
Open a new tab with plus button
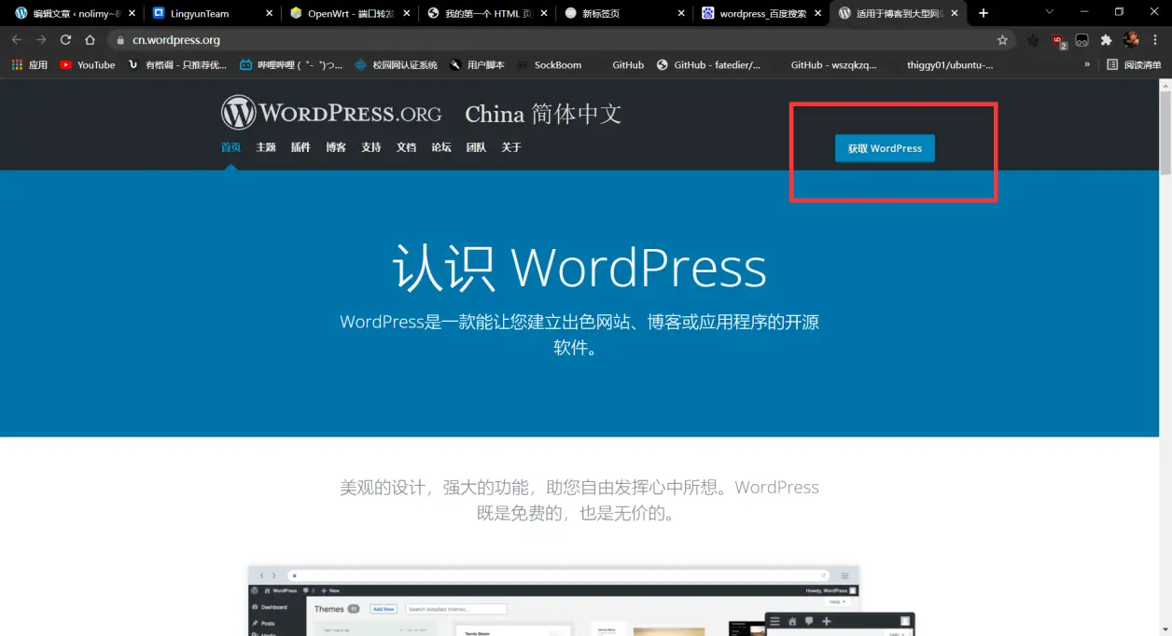[984, 13]
